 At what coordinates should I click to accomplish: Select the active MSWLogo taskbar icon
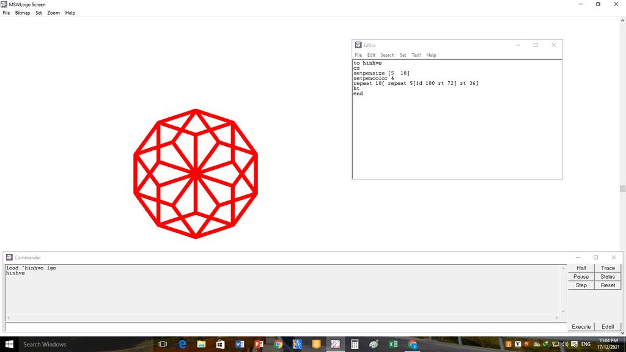tap(336, 344)
